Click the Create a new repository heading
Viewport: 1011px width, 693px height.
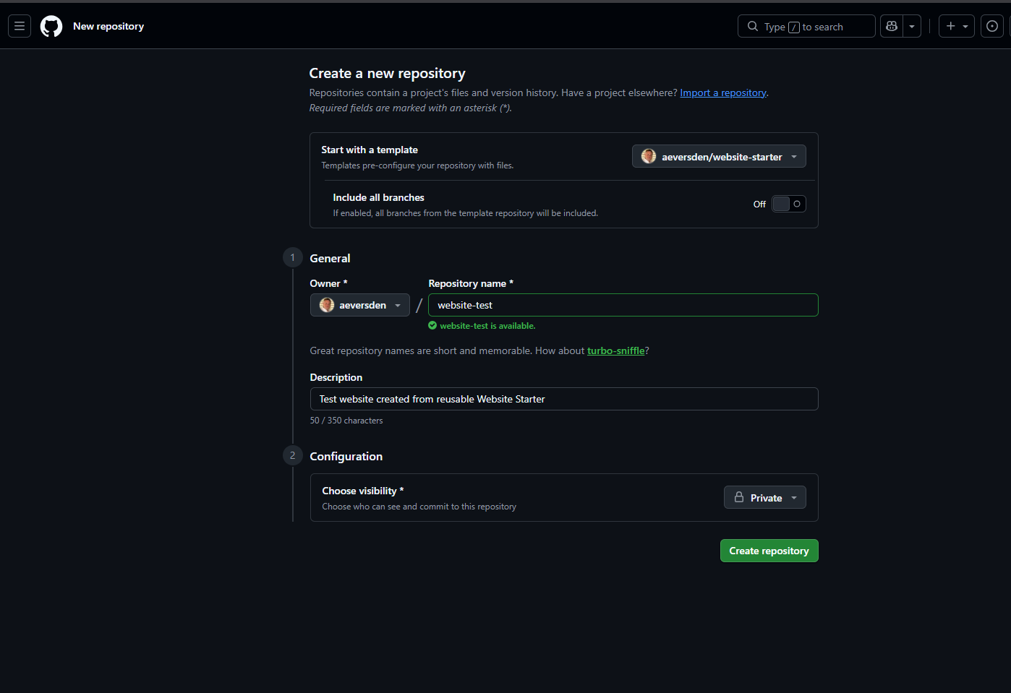click(x=387, y=73)
